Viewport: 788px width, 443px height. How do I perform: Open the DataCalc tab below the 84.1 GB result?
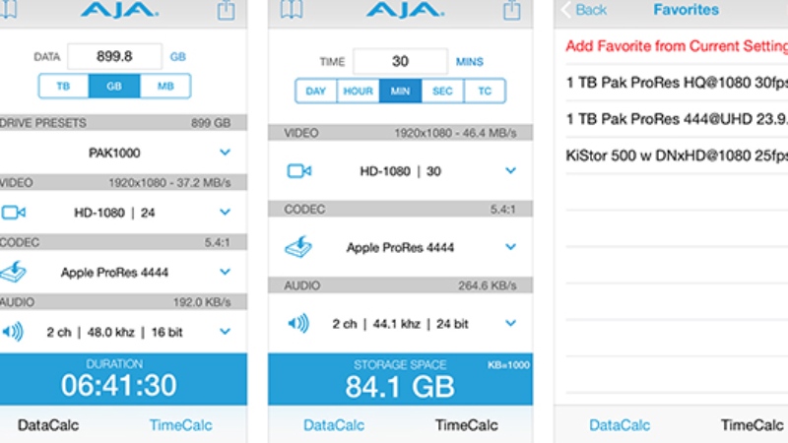[334, 425]
